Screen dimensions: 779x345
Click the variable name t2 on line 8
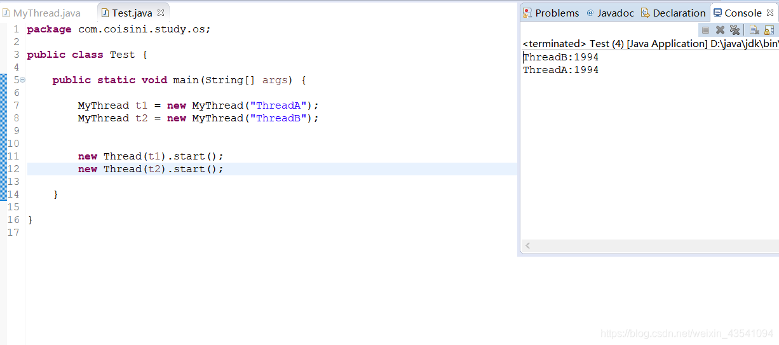point(142,118)
